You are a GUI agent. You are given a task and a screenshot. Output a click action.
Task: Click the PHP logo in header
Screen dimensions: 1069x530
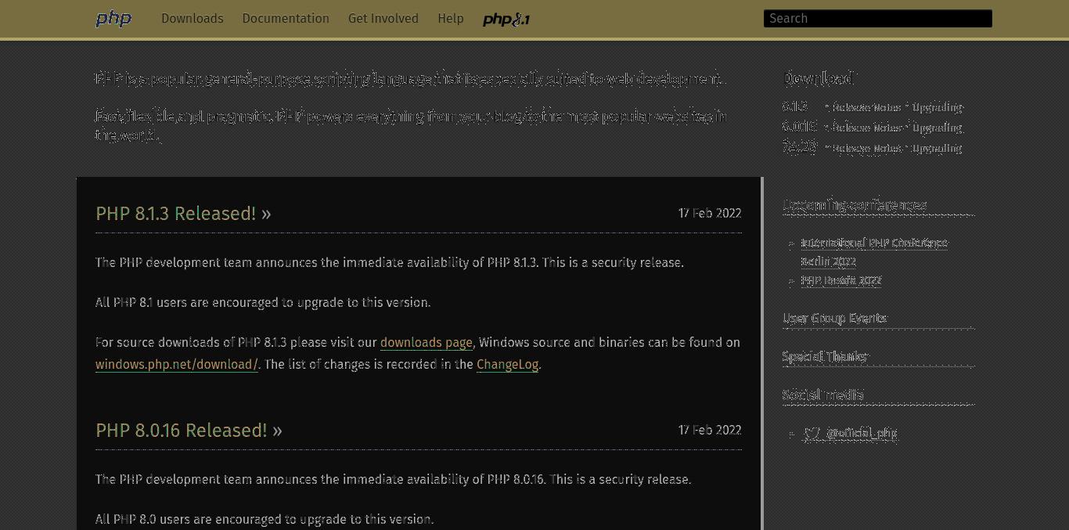113,19
